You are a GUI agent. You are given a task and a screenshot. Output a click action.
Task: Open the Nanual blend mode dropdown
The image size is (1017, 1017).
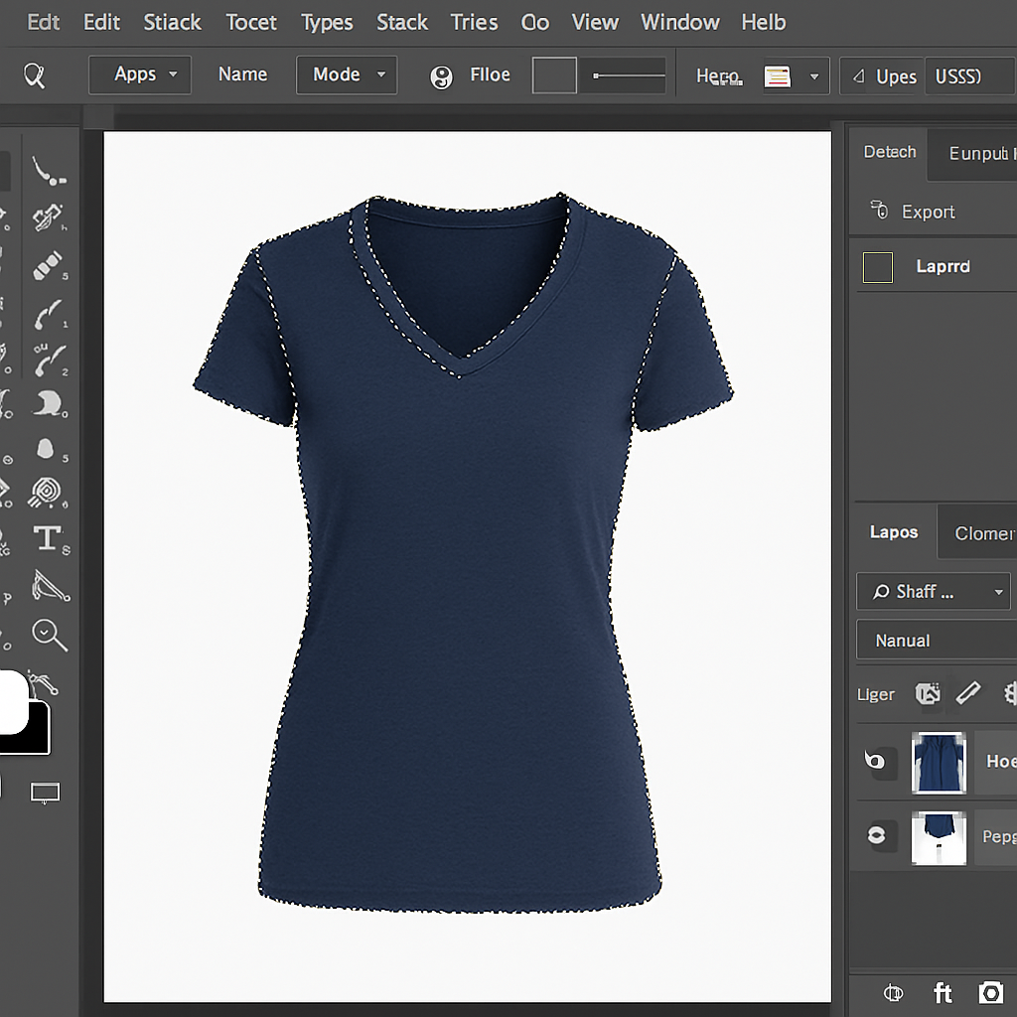pyautogui.click(x=937, y=641)
